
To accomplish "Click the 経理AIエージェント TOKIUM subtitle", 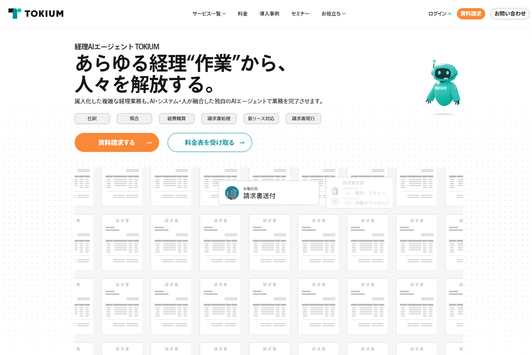I will click(117, 47).
